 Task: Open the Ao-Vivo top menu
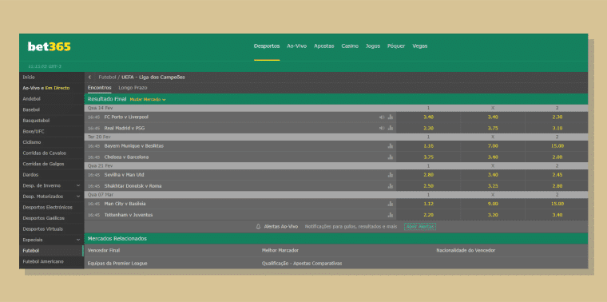coord(296,46)
